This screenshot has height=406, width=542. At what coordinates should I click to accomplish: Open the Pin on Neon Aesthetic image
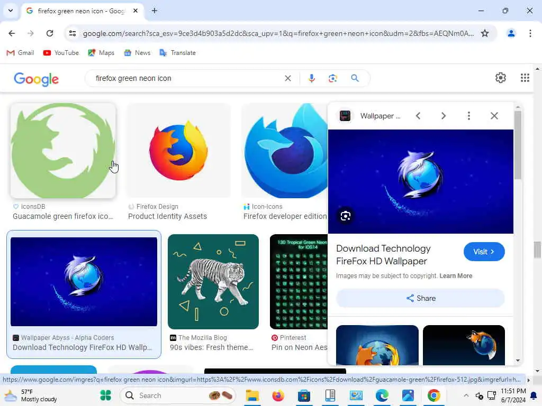pyautogui.click(x=299, y=282)
